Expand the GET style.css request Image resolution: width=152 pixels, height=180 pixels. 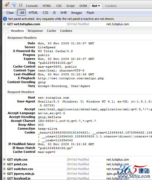(4, 160)
